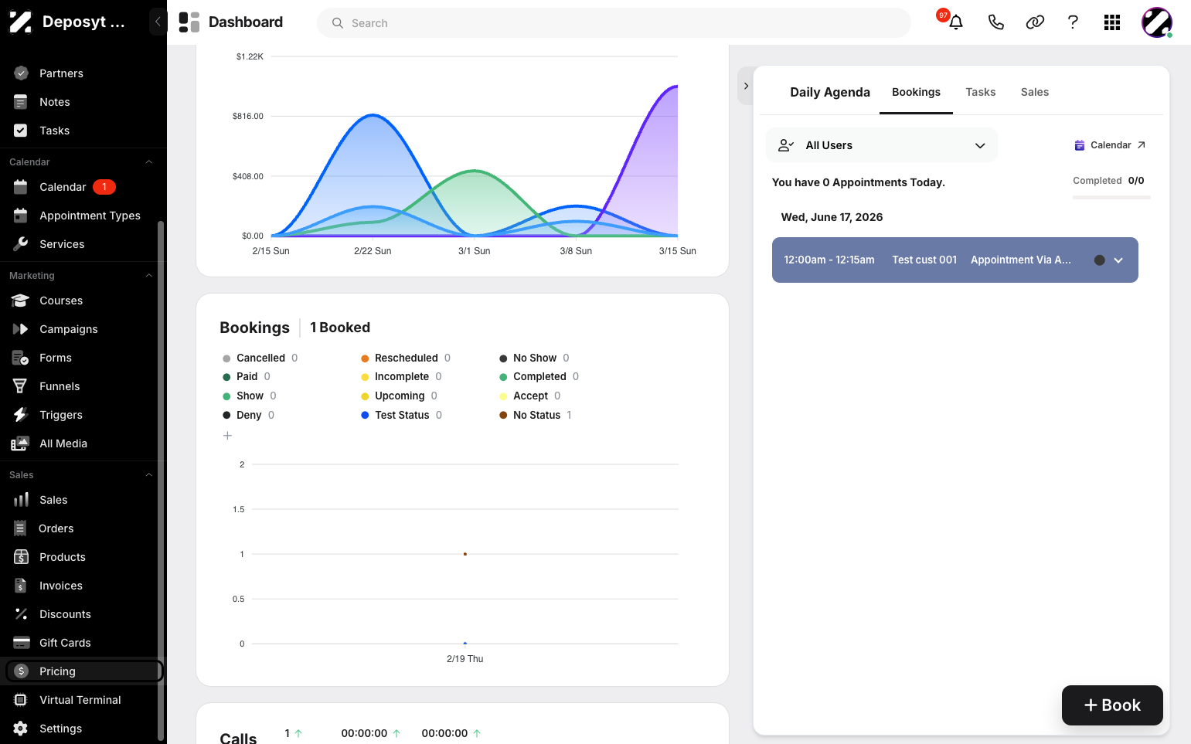Click "1 Booked" text
1191x744 pixels.
340,328
